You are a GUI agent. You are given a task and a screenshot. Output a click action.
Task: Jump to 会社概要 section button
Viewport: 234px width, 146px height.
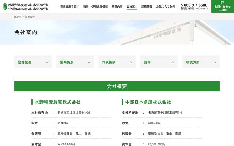(x=33, y=62)
